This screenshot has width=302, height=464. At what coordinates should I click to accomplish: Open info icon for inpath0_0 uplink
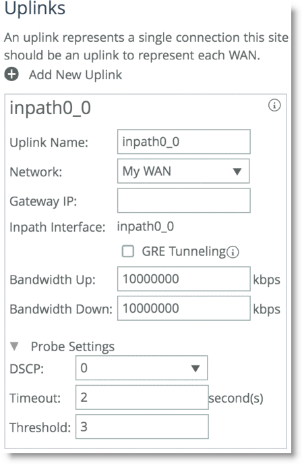click(274, 105)
